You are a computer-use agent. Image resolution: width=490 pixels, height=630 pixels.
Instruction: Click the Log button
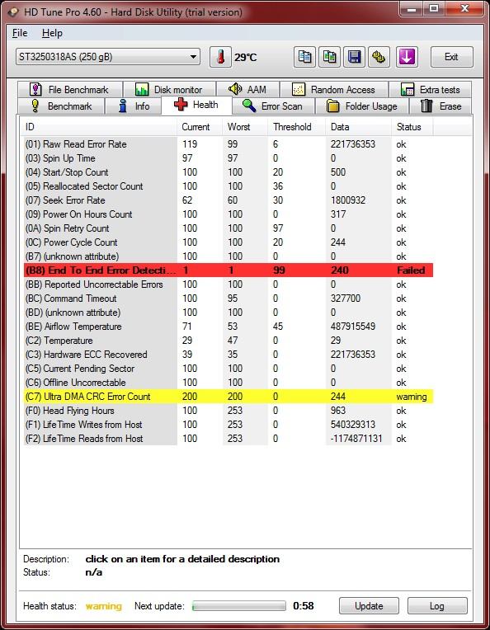[437, 606]
